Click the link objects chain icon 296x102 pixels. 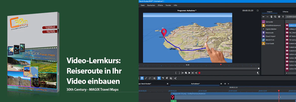(x=146, y=78)
